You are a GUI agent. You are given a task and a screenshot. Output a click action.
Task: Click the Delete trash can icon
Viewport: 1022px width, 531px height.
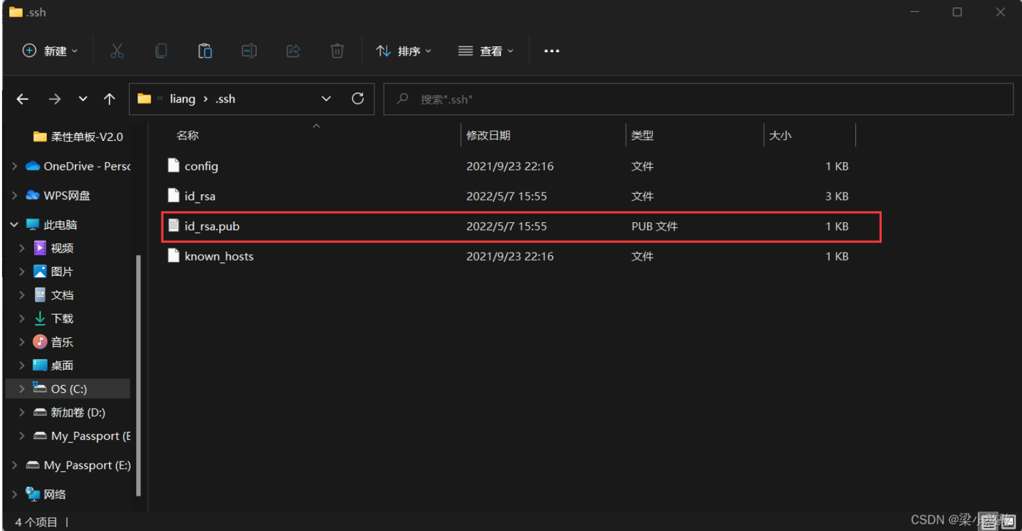coord(337,51)
